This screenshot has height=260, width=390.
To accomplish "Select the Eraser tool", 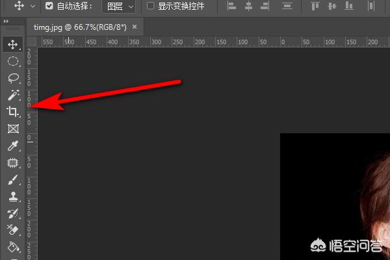I will tap(13, 230).
